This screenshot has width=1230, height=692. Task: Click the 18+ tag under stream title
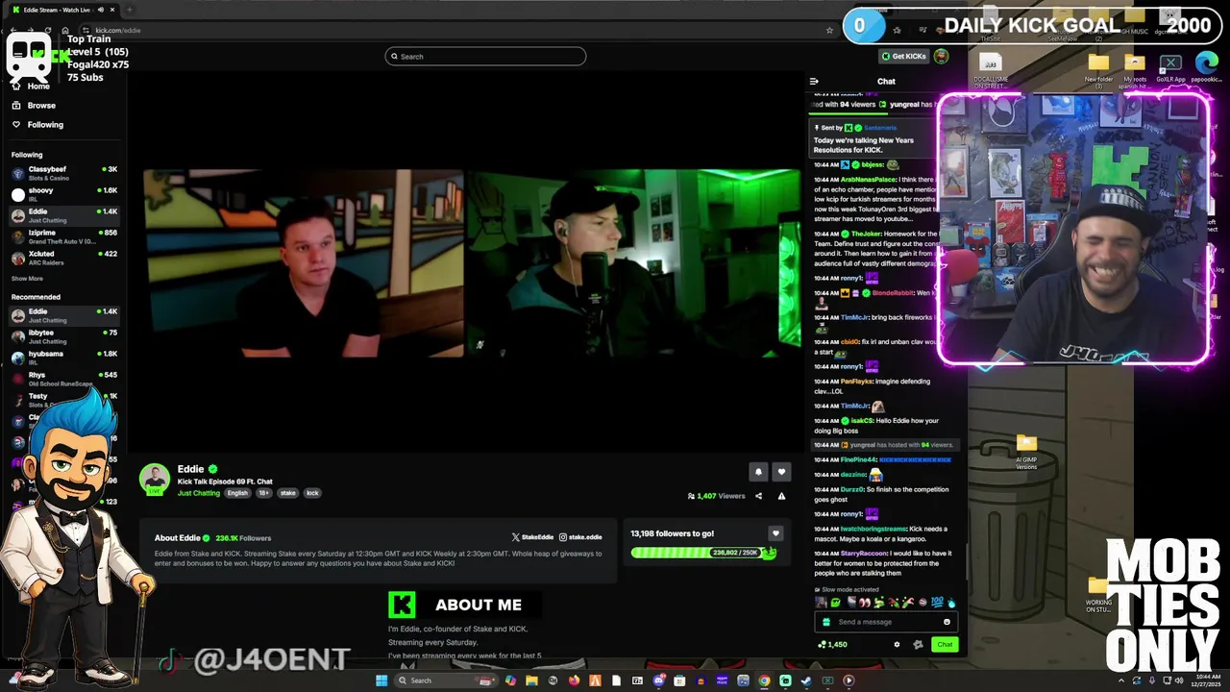coord(264,493)
